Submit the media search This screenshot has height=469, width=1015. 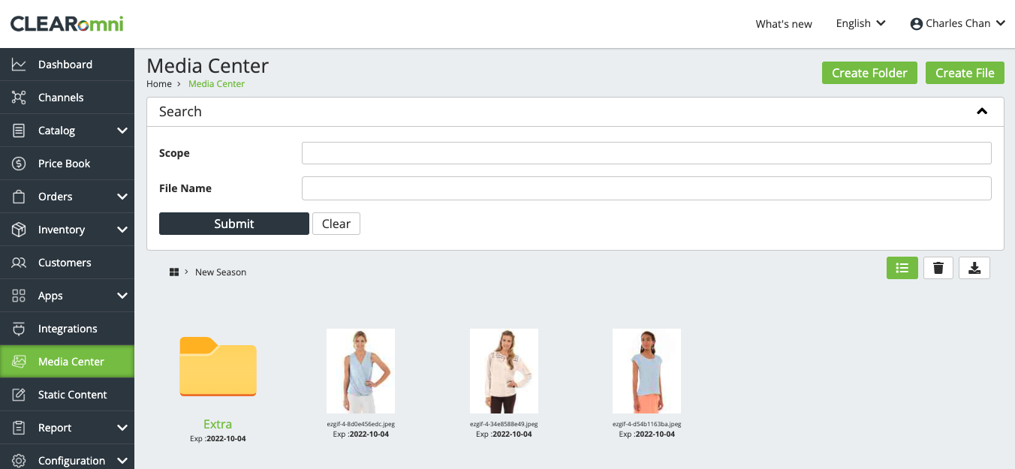(233, 224)
